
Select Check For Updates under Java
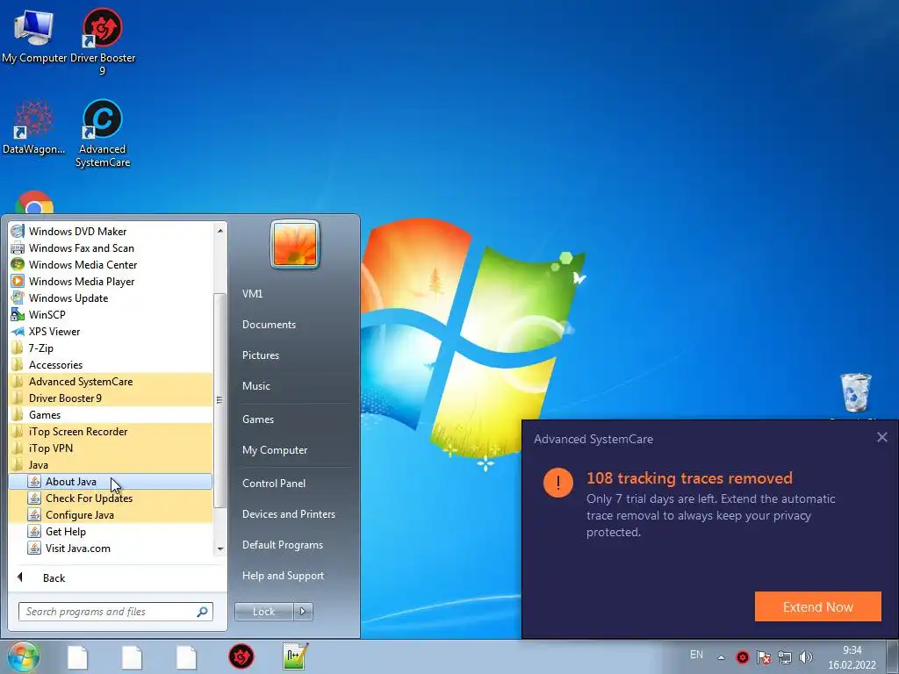coord(110,498)
